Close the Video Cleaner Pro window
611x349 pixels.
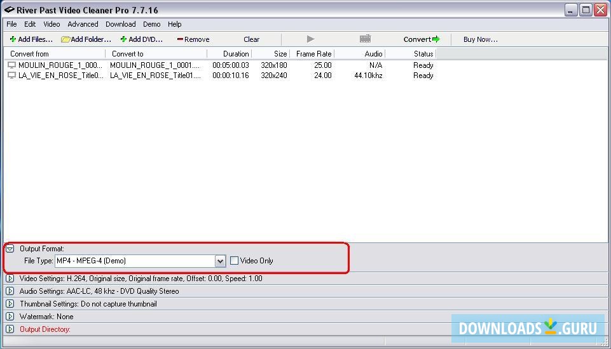(600, 10)
